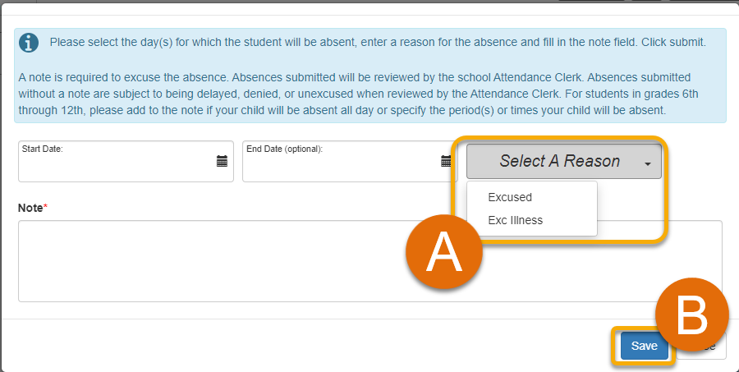Image resolution: width=739 pixels, height=372 pixels.
Task: Click the caret arrow on the reason dropdown
Action: click(648, 163)
